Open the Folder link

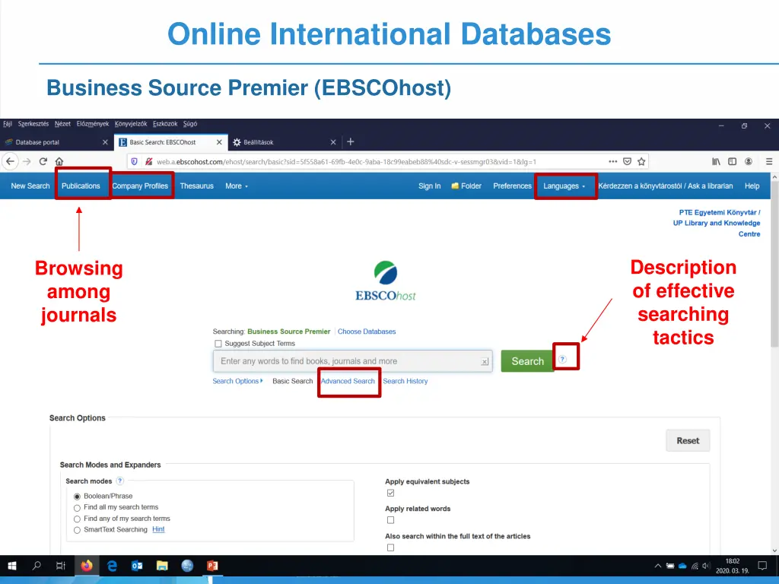466,186
